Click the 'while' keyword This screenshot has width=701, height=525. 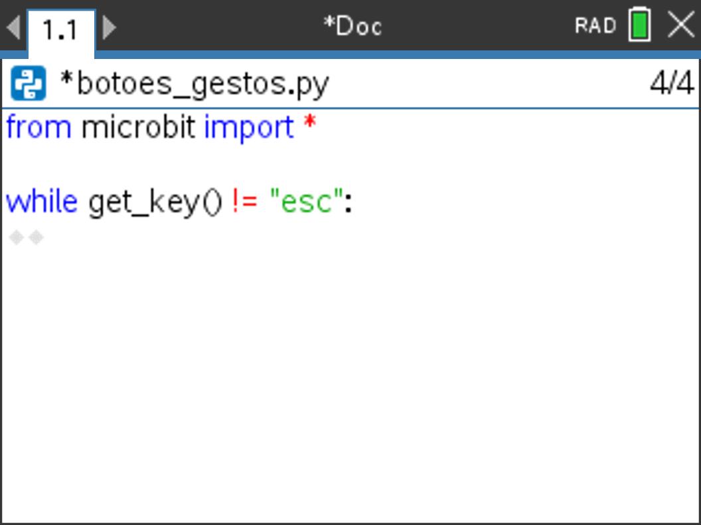pyautogui.click(x=41, y=202)
